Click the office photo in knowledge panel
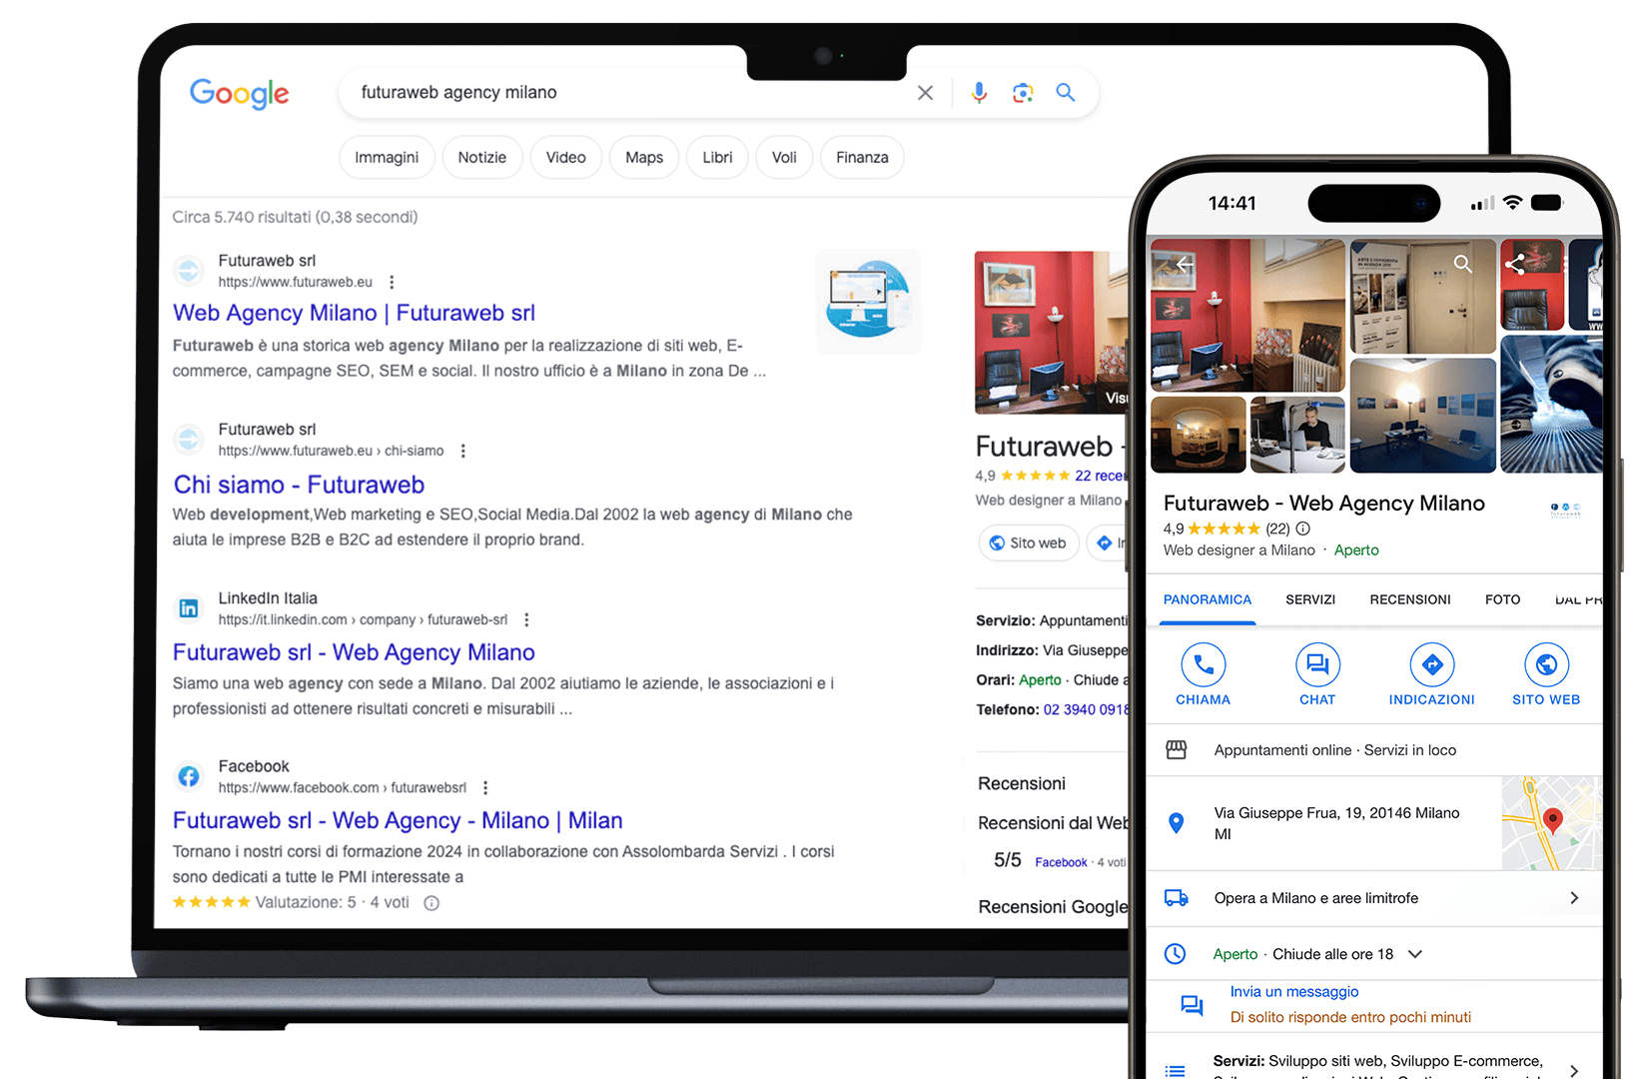The height and width of the screenshot is (1079, 1648). pos(1052,332)
